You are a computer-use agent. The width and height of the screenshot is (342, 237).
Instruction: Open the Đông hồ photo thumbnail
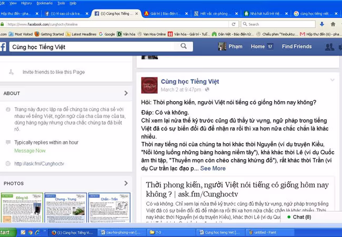tap(22, 208)
